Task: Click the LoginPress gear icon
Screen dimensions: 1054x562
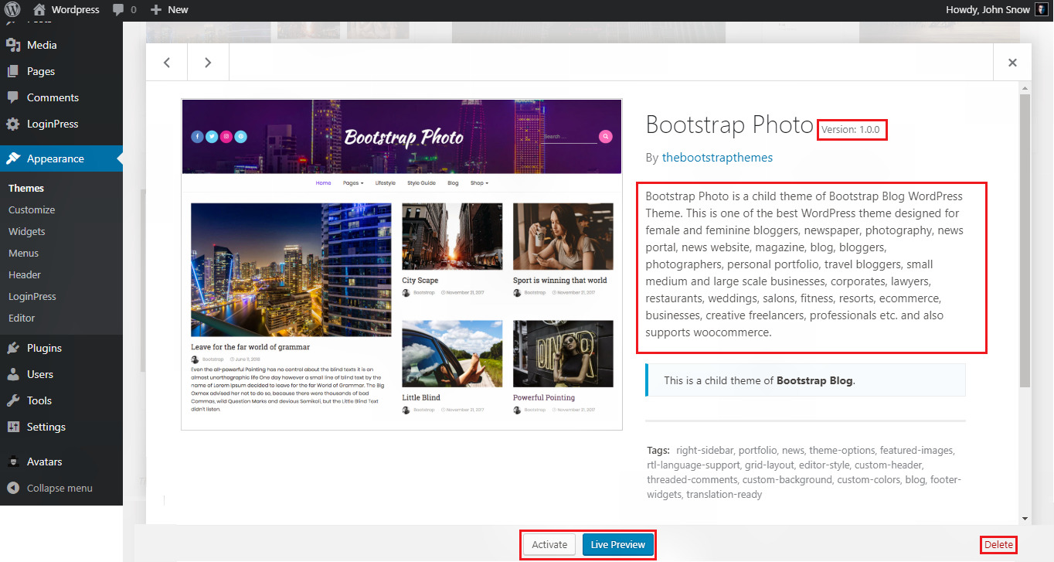Action: tap(13, 124)
